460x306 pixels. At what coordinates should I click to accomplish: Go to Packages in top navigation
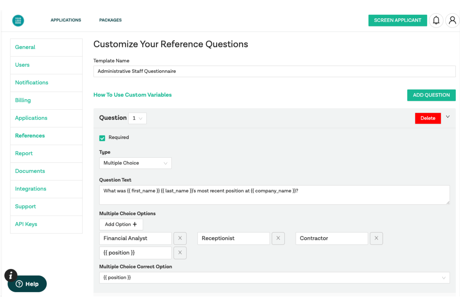tap(110, 20)
